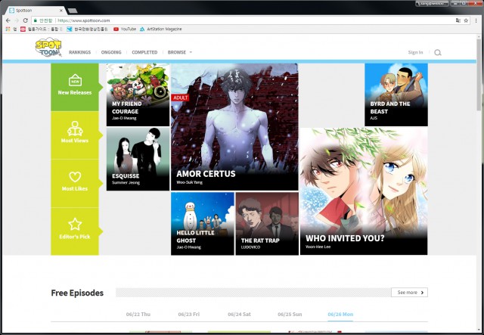This screenshot has height=335, width=484.
Task: Switch to the 06/26 Mon tab
Action: point(341,313)
